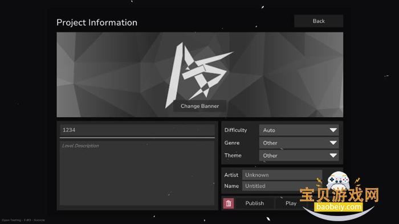Click the red trash delete icon
Viewport: 399px width, 224px height.
[x=228, y=203]
